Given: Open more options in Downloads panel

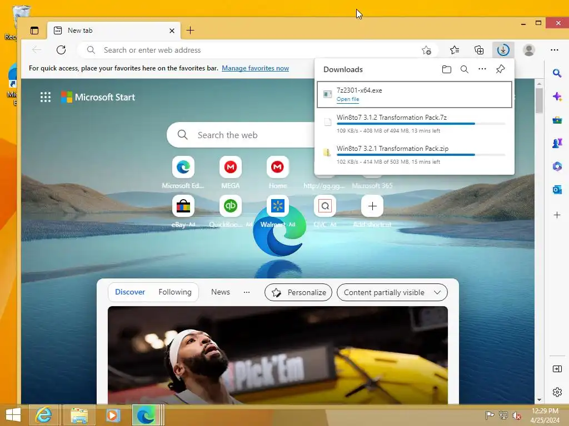Looking at the screenshot, I should point(482,69).
